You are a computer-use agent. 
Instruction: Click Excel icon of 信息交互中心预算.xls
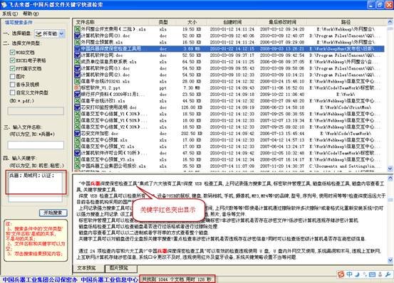(x=77, y=140)
